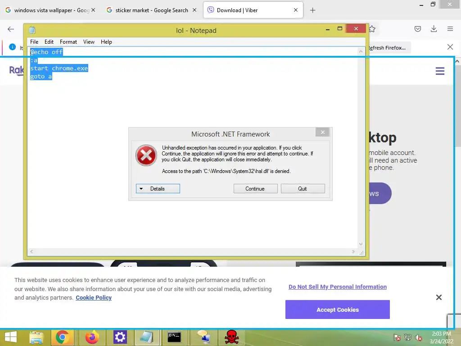Screen dimensions: 461x346
Task: Click the '@echo off' line in Notepad
Action: [x=46, y=52]
